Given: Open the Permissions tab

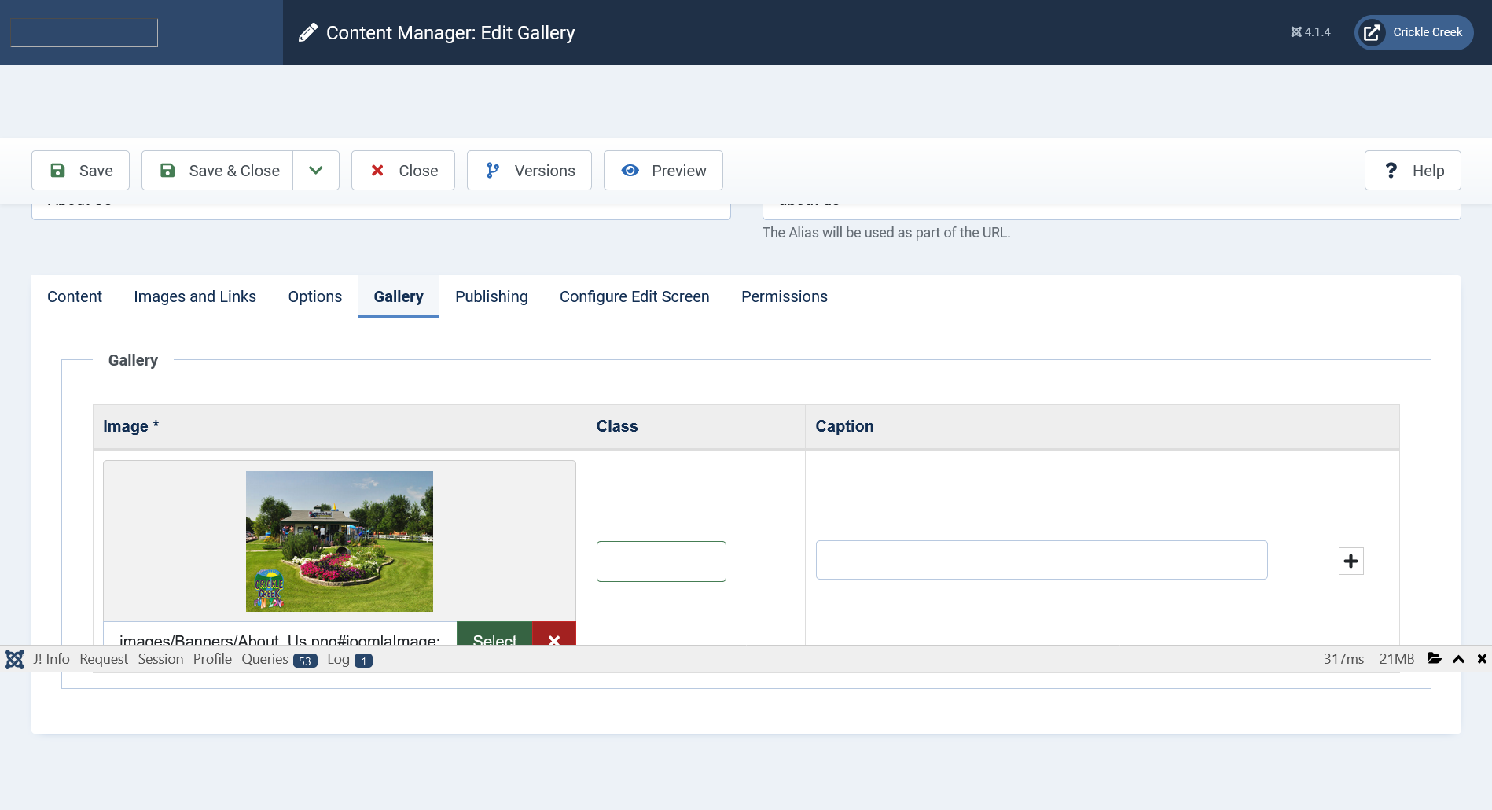Looking at the screenshot, I should [x=784, y=296].
